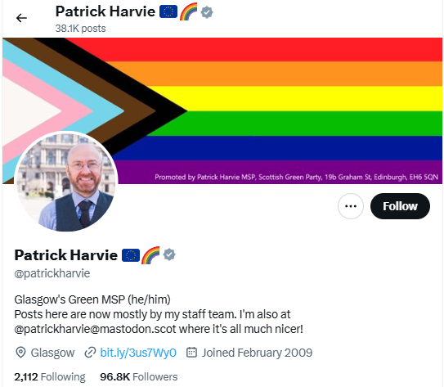This screenshot has width=444, height=387.
Task: Click the location pin icon beside Glasgow
Action: tap(20, 353)
